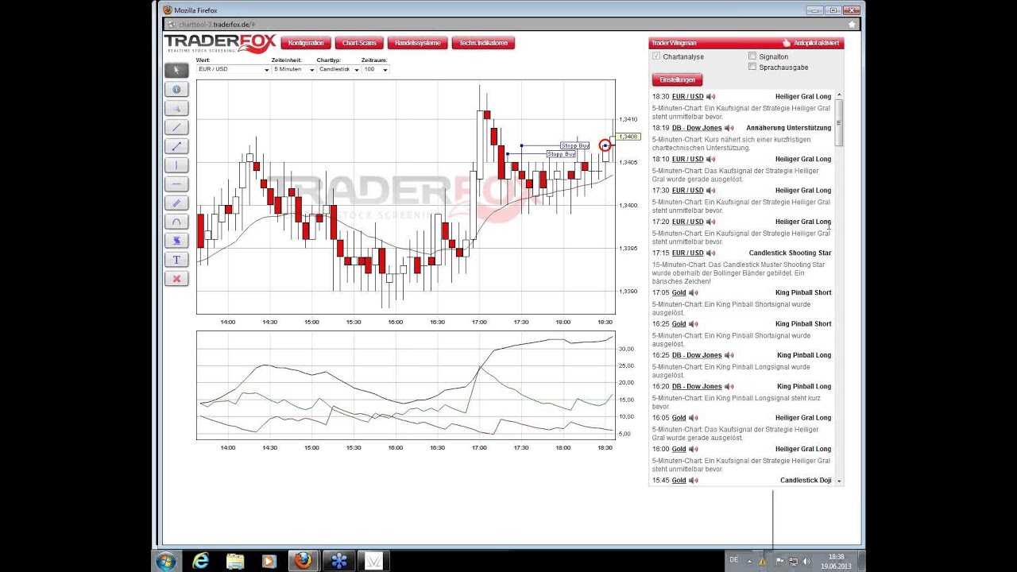Screen dimensions: 1017x572
Task: Click the 1,3408 current price label
Action: click(x=628, y=137)
